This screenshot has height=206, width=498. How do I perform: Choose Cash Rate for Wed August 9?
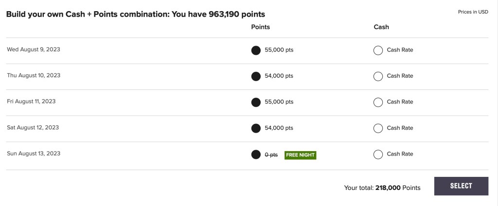coord(378,50)
